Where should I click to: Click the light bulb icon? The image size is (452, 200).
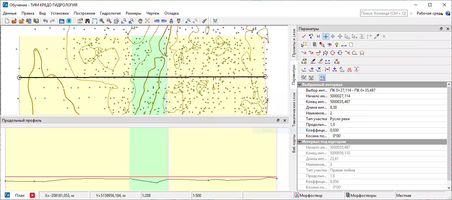[337, 45]
